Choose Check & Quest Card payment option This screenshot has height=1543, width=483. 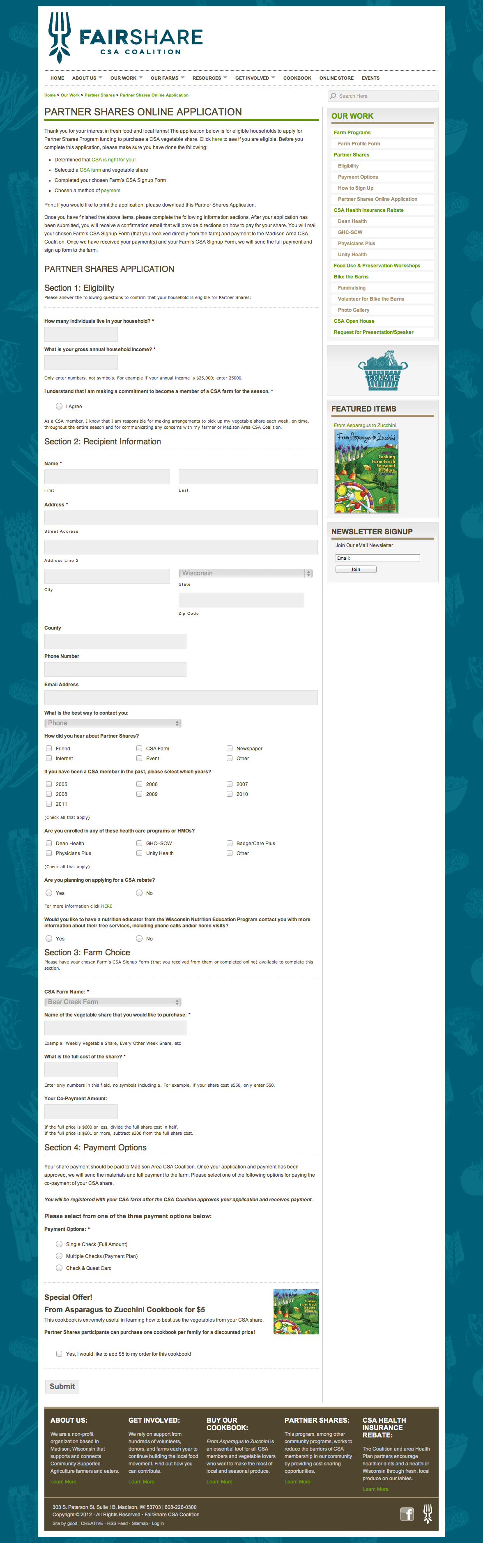(59, 1267)
